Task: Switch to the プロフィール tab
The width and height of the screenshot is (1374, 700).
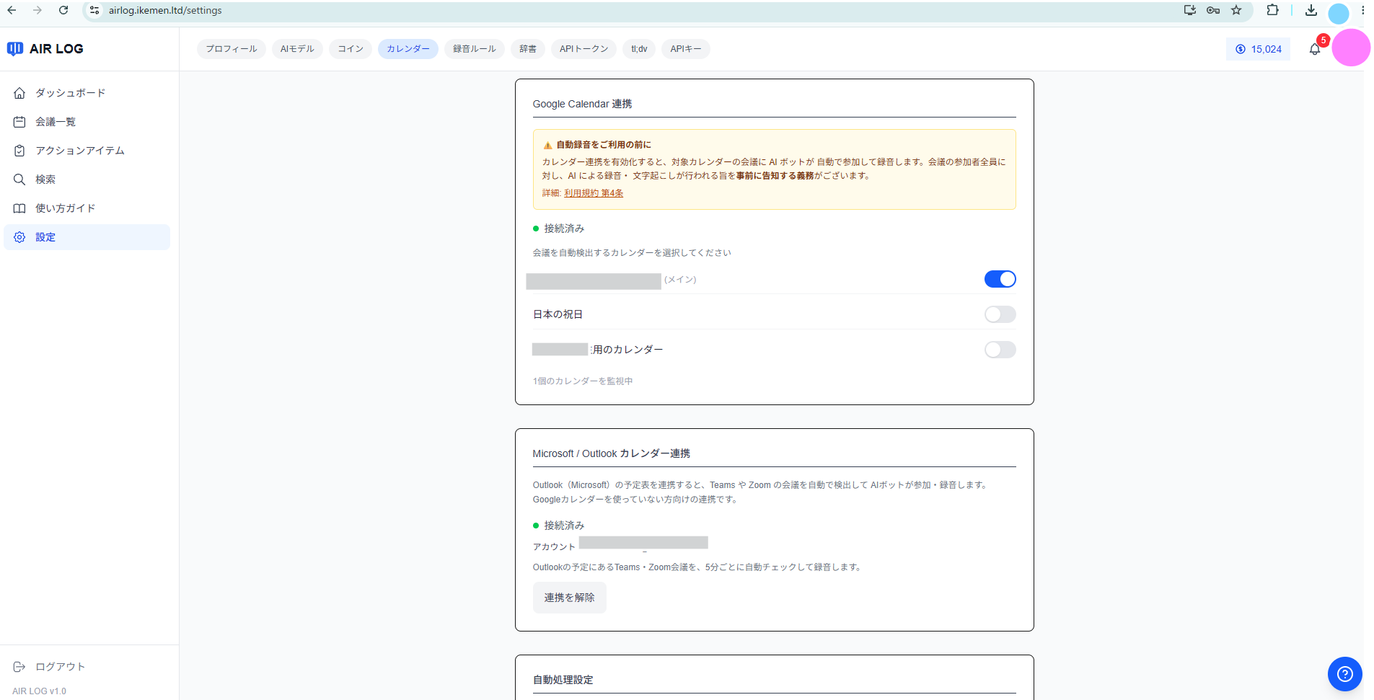Action: click(232, 49)
